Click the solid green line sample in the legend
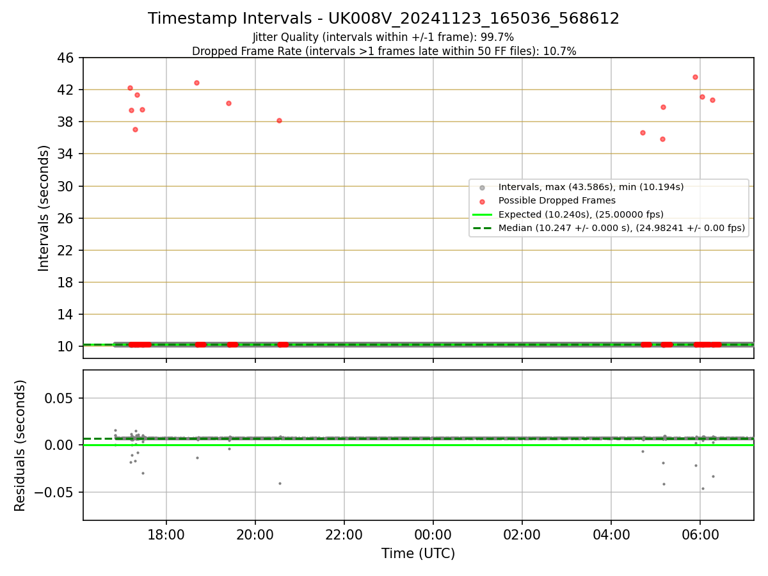Screen dimensions: 768x576 482,214
